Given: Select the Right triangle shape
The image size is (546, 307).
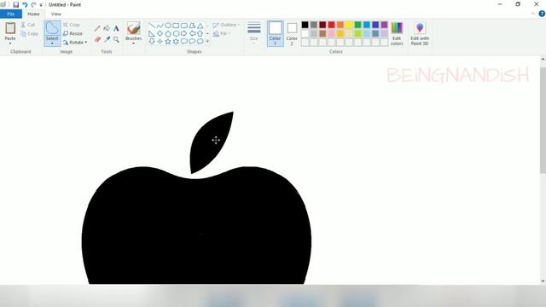Looking at the screenshot, I should pyautogui.click(x=152, y=34).
